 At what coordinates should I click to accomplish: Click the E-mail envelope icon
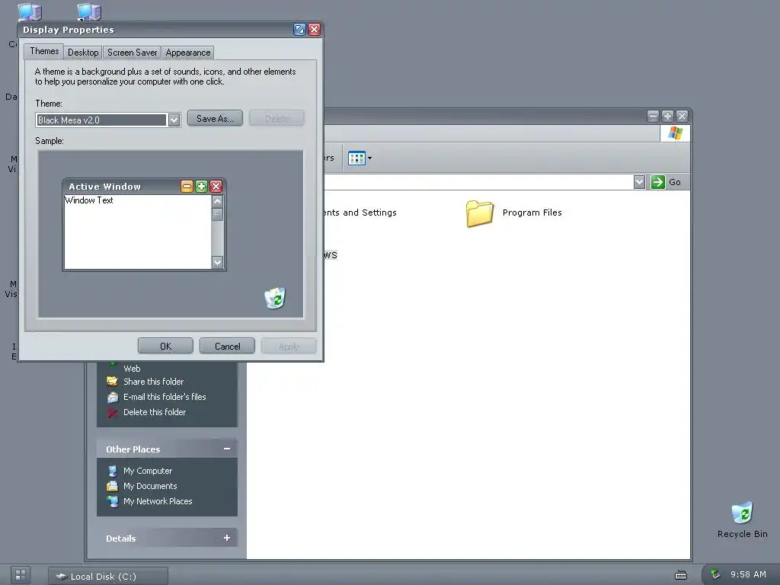coord(113,397)
